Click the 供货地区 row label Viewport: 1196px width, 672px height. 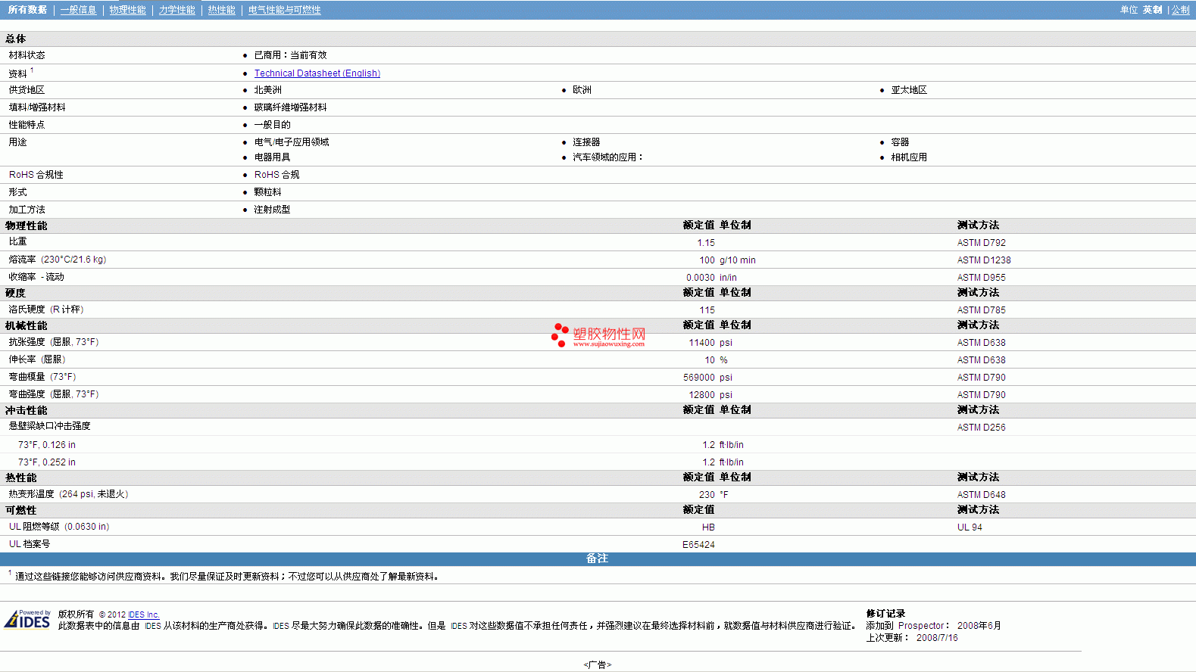pos(27,90)
